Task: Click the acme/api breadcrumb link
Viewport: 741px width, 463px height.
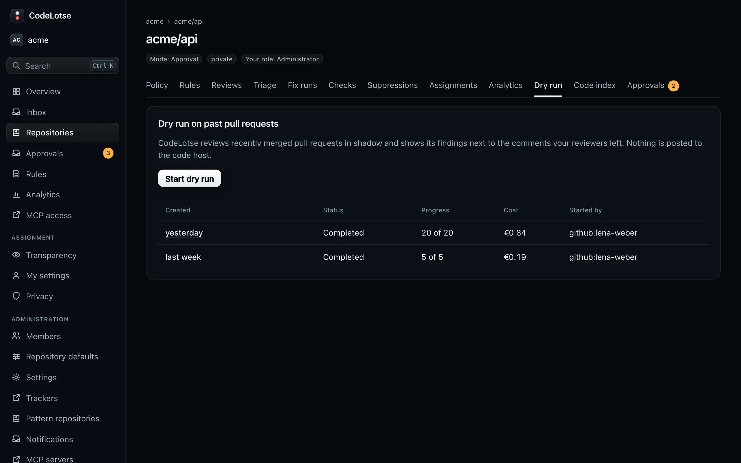Action: pyautogui.click(x=189, y=21)
